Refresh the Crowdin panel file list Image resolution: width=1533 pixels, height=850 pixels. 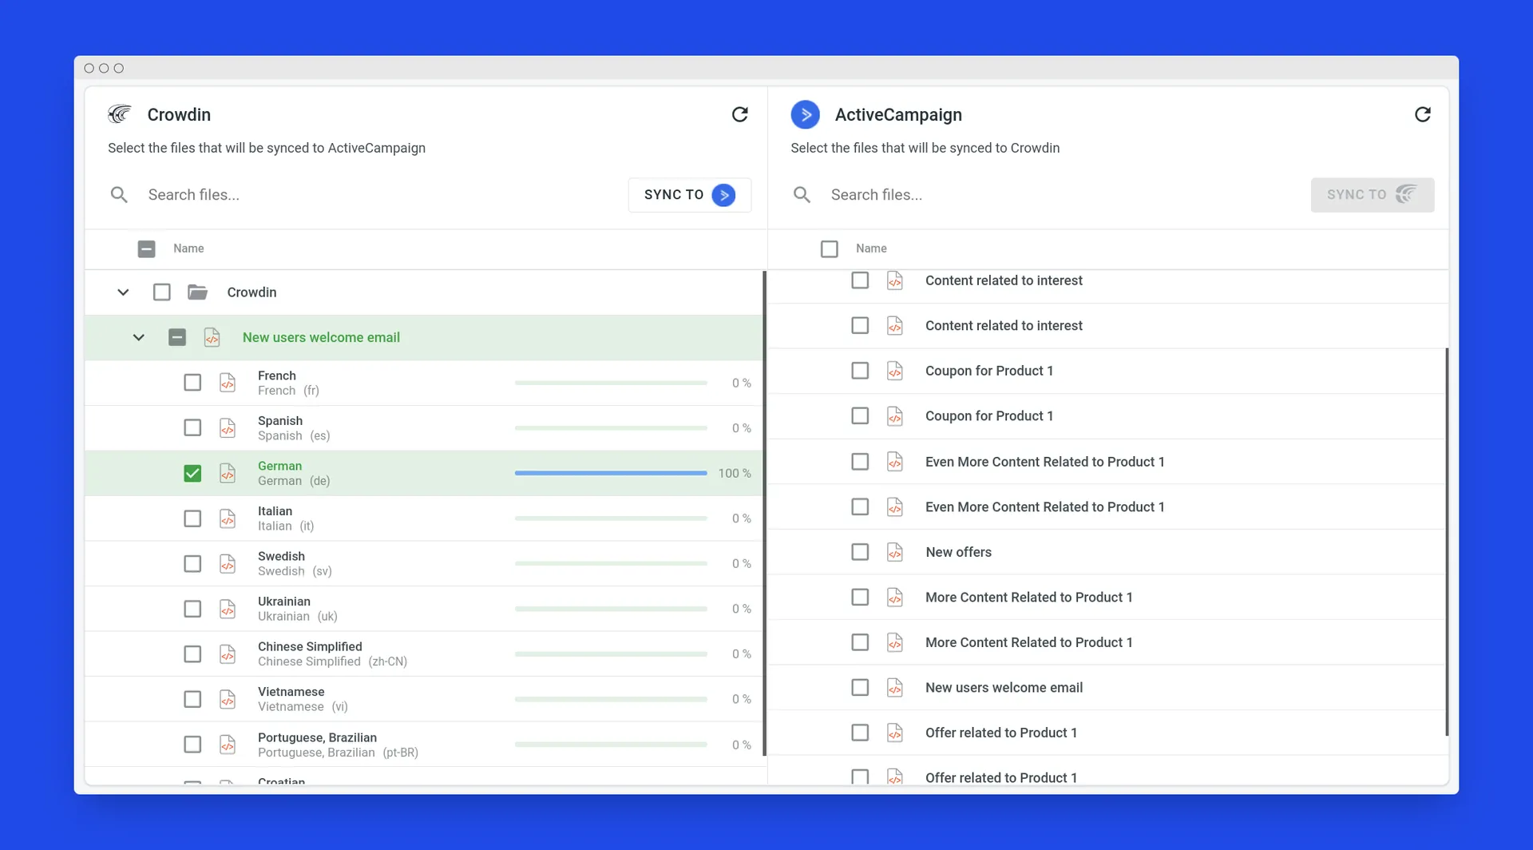[x=739, y=114]
